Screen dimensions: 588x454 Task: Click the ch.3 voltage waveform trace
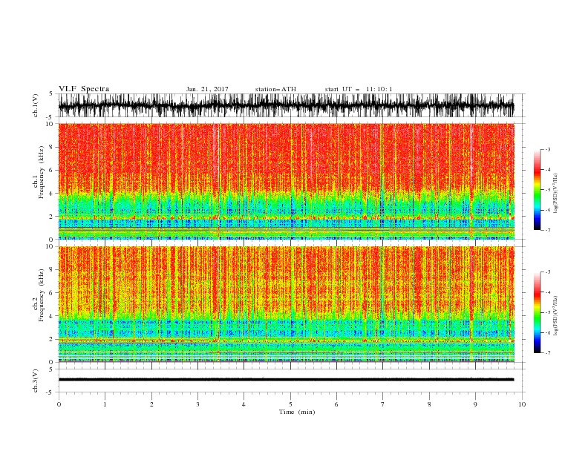click(x=286, y=380)
